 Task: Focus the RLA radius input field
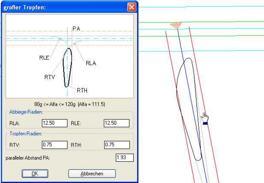tap(55, 123)
